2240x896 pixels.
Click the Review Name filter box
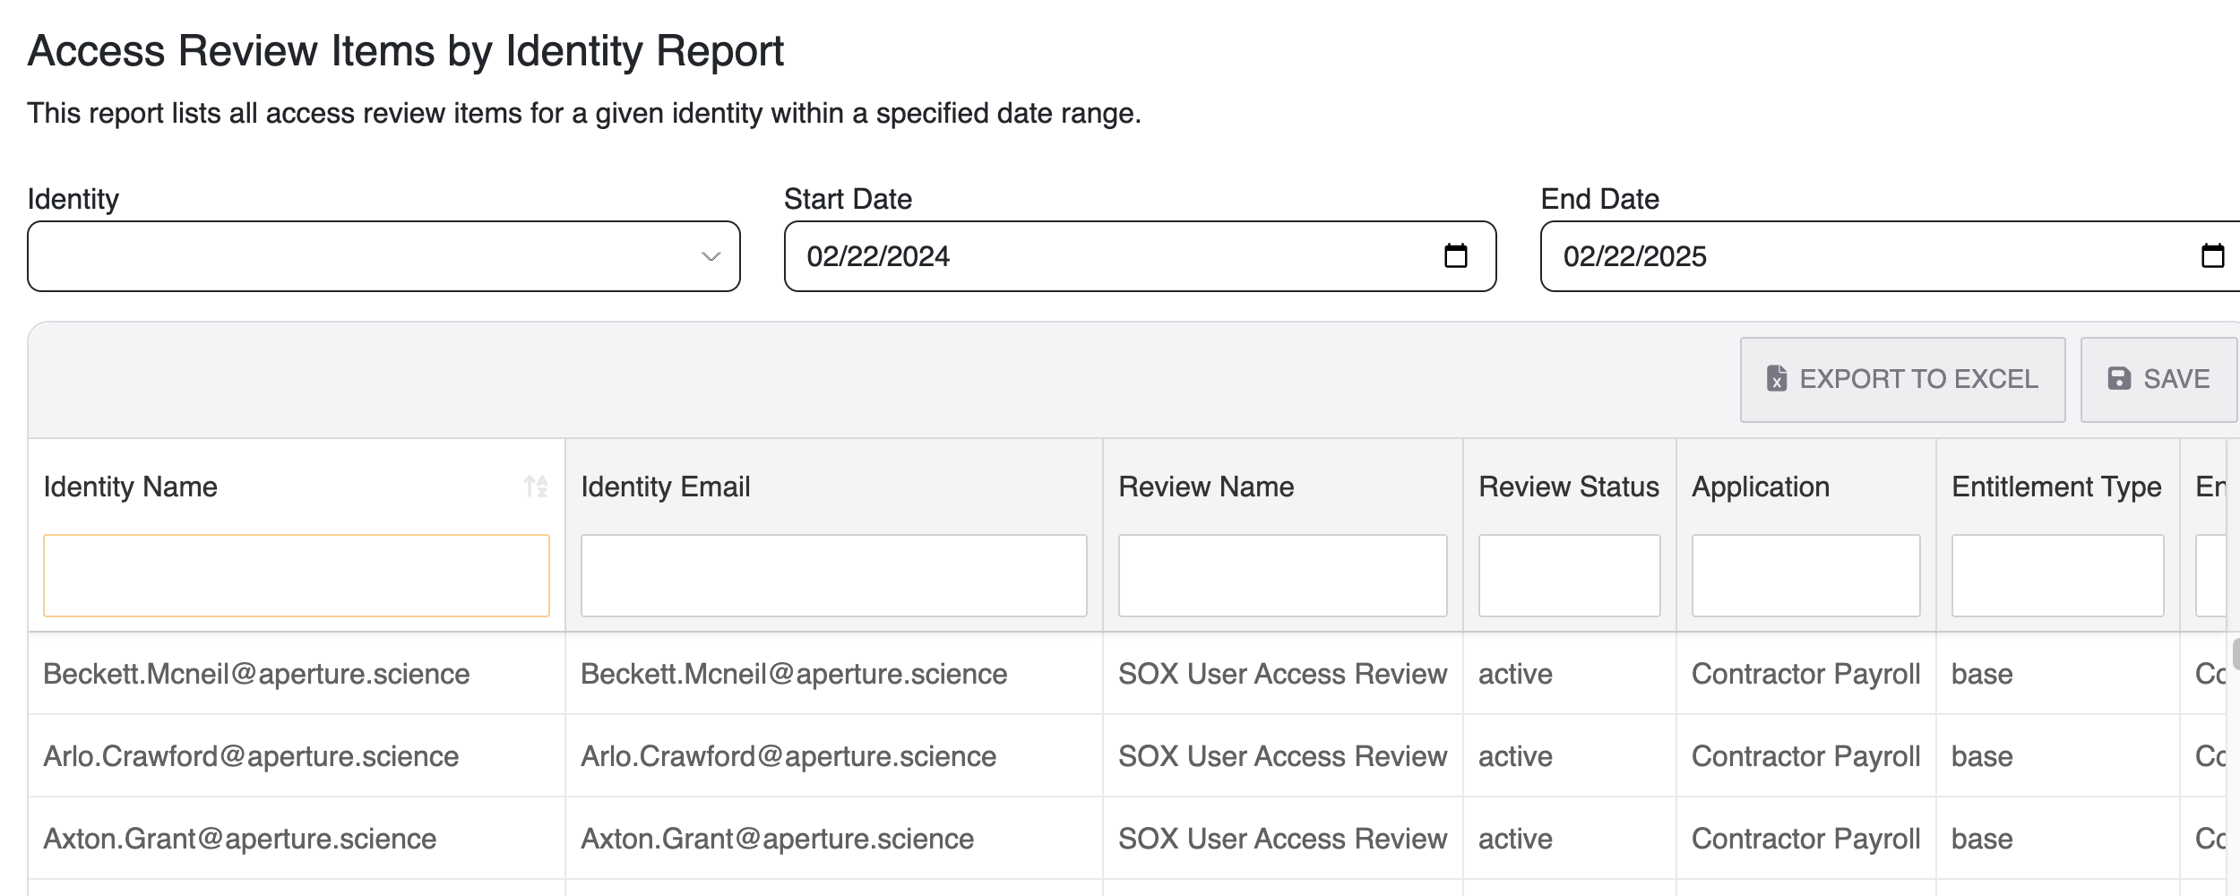[1282, 575]
